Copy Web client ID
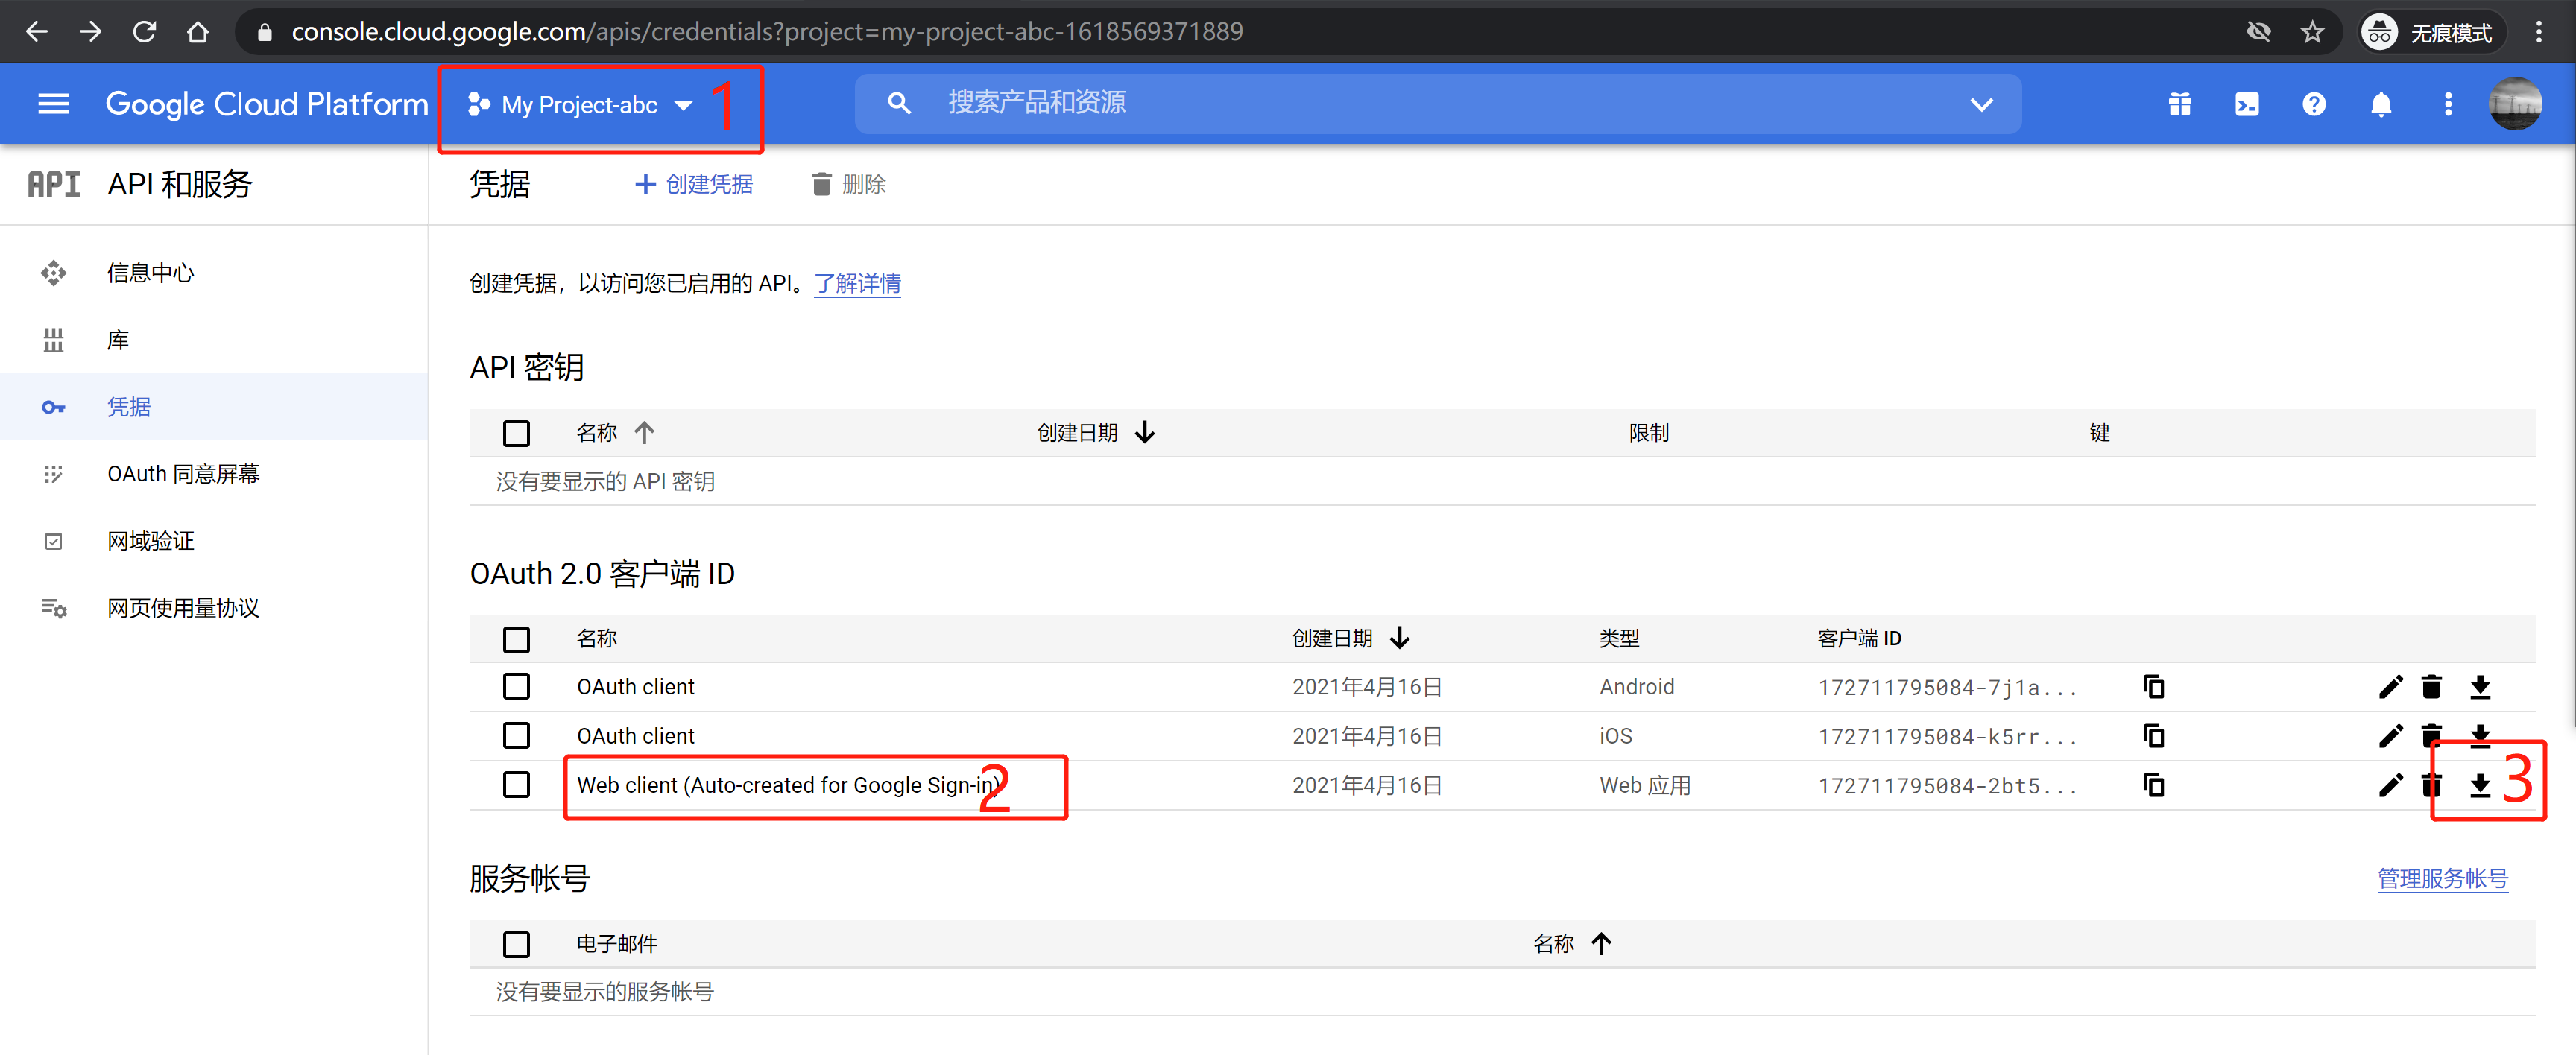 (x=2154, y=785)
